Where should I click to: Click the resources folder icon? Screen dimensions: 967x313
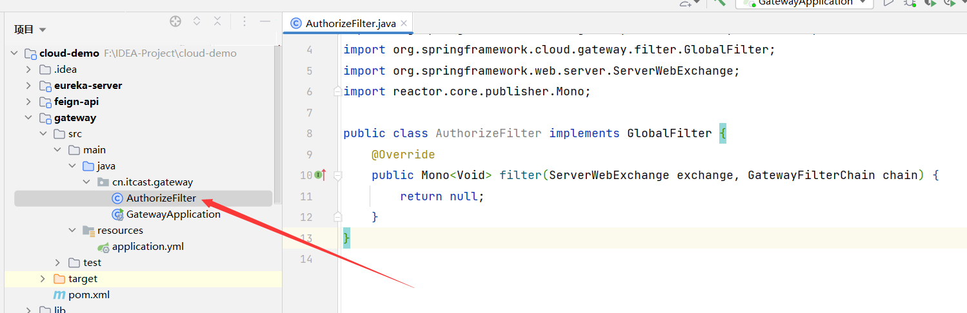click(88, 231)
